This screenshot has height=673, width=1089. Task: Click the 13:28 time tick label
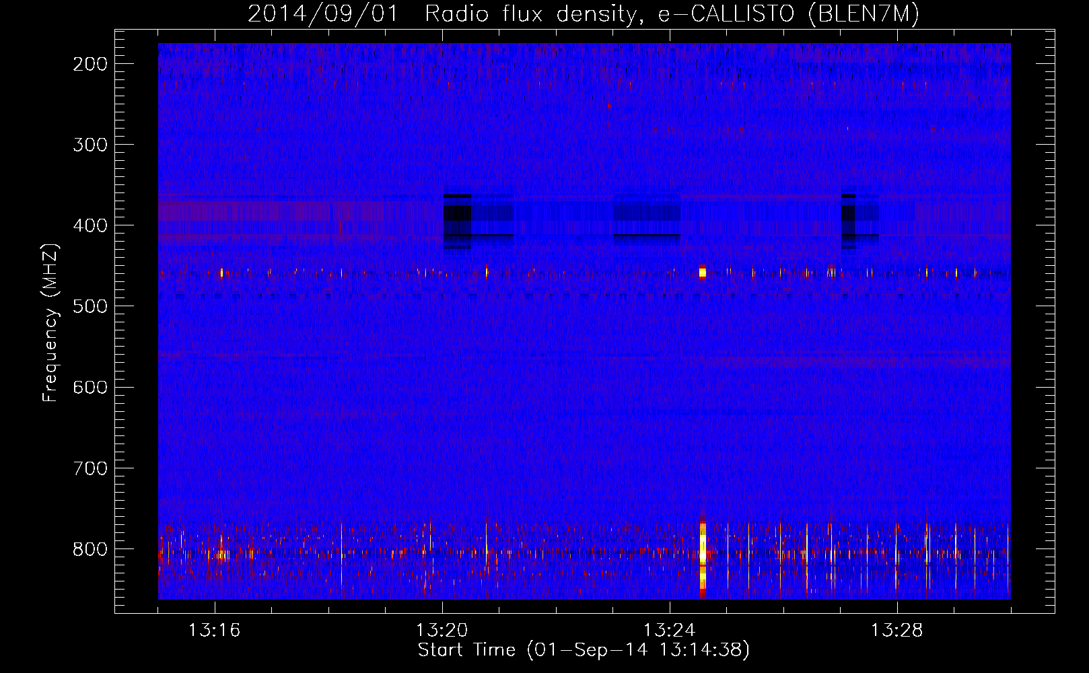897,631
